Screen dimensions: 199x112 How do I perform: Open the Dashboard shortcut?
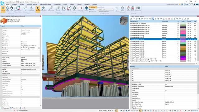[138, 9]
